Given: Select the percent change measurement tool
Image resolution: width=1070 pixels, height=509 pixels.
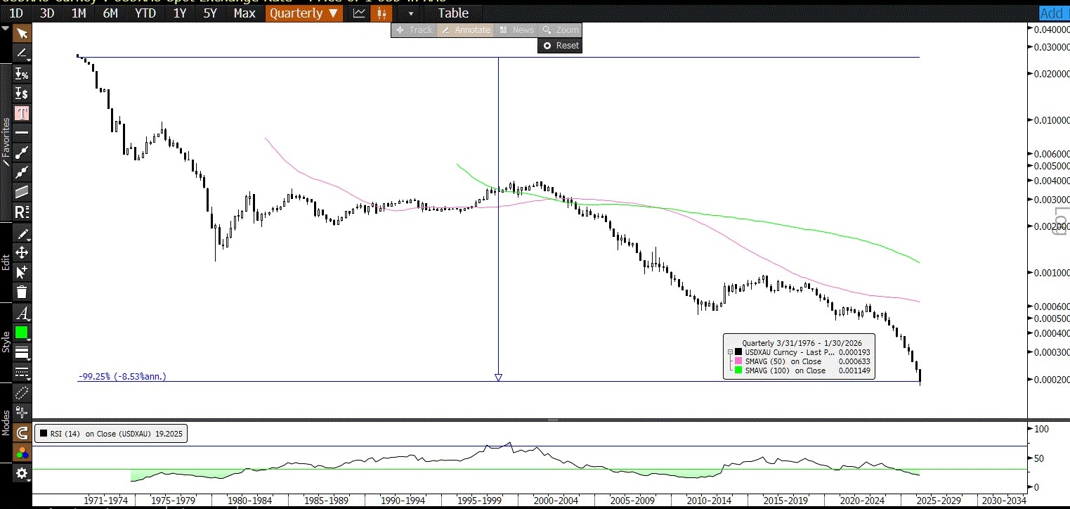Looking at the screenshot, I should pyautogui.click(x=22, y=73).
